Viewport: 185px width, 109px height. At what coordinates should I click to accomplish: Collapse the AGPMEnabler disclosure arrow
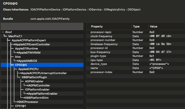tap(23, 81)
